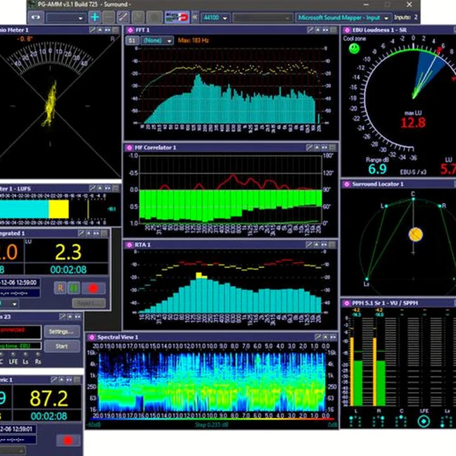456x456 pixels.
Task: Click the 51 button in FFT 1
Action: click(132, 41)
